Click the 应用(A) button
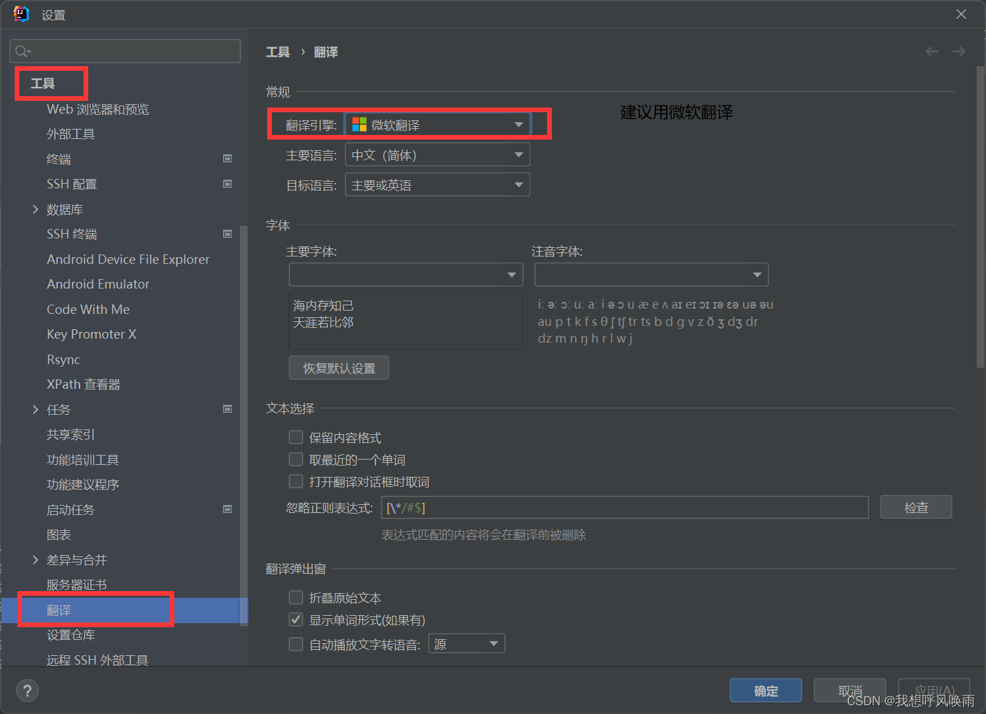This screenshot has height=714, width=986. (x=934, y=691)
